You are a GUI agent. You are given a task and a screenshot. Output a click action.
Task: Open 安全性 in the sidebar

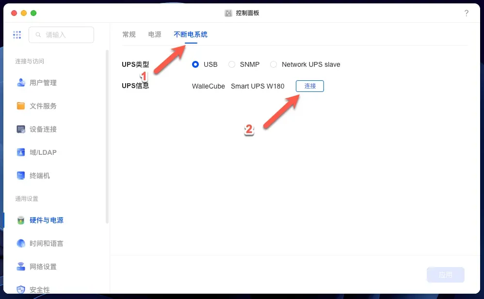point(40,290)
